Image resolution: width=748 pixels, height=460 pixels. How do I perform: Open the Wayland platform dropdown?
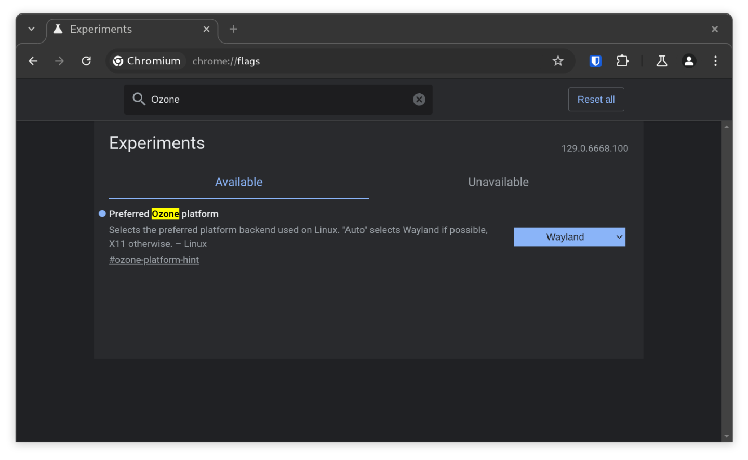point(569,237)
